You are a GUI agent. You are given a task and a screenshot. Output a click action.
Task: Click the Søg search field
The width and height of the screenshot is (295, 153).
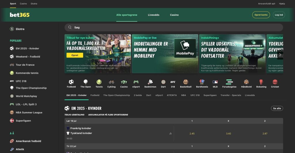point(174,27)
